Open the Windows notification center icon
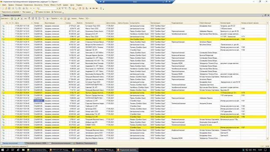The image size is (270, 152). (x=266, y=150)
